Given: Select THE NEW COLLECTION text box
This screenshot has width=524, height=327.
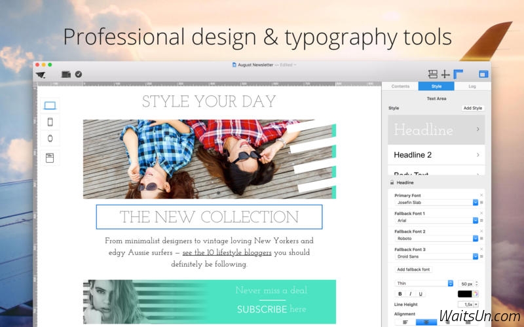Looking at the screenshot, I should click(209, 217).
